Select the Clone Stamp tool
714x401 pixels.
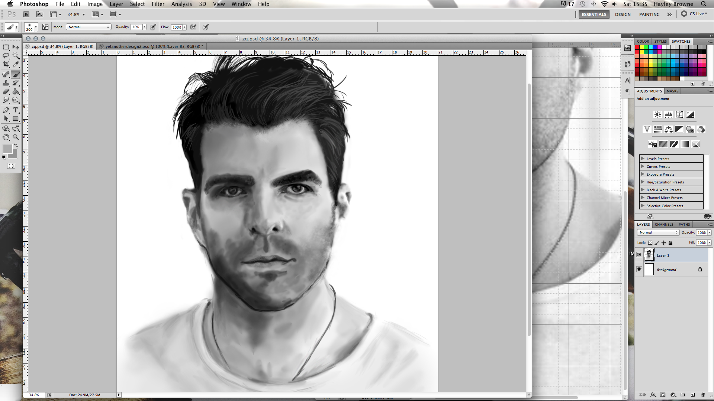click(x=6, y=83)
